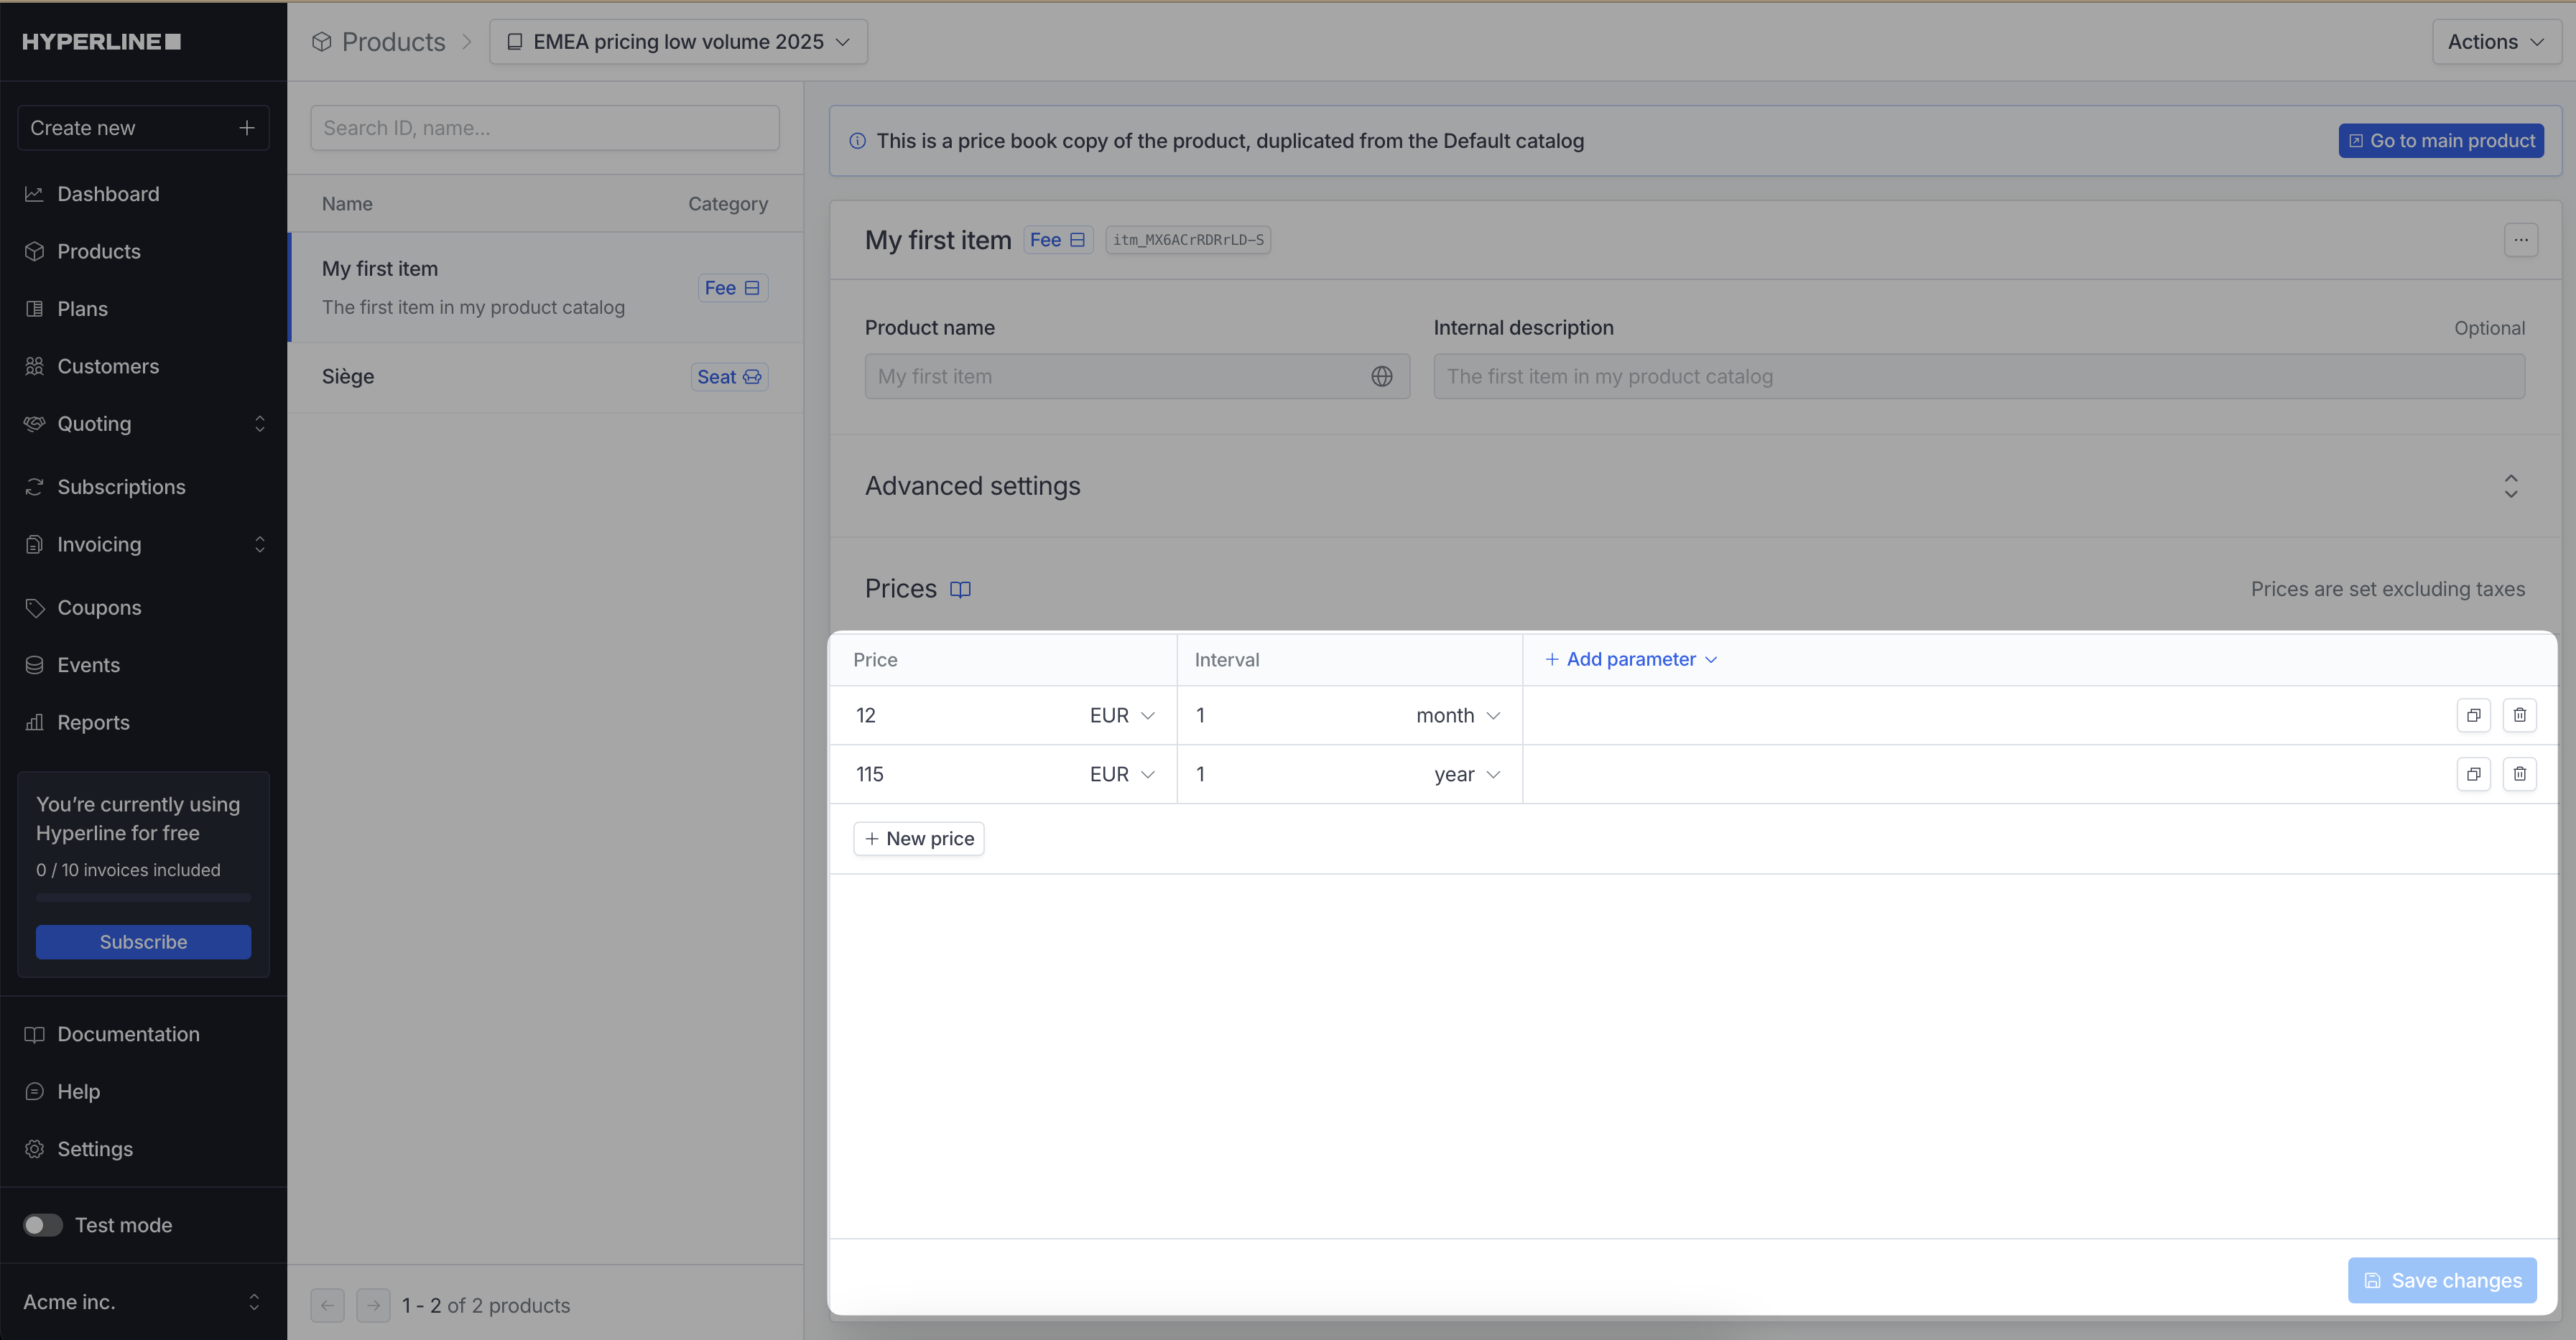Image resolution: width=2576 pixels, height=1340 pixels.
Task: Select My first item in product list
Action: (546, 288)
